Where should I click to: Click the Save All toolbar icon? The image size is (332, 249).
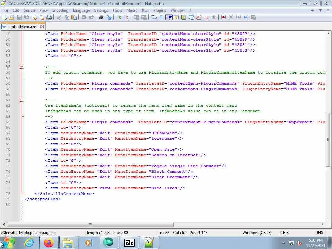click(27, 18)
